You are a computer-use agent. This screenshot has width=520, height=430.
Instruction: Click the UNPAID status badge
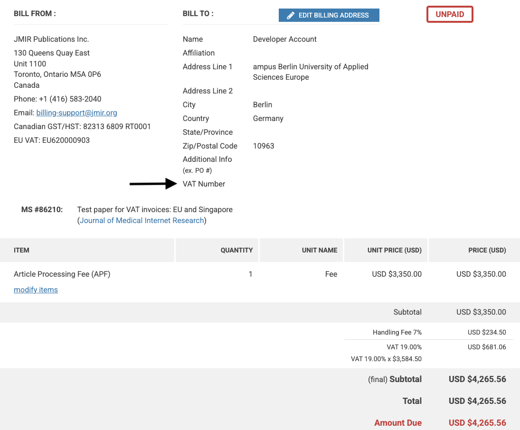click(449, 14)
